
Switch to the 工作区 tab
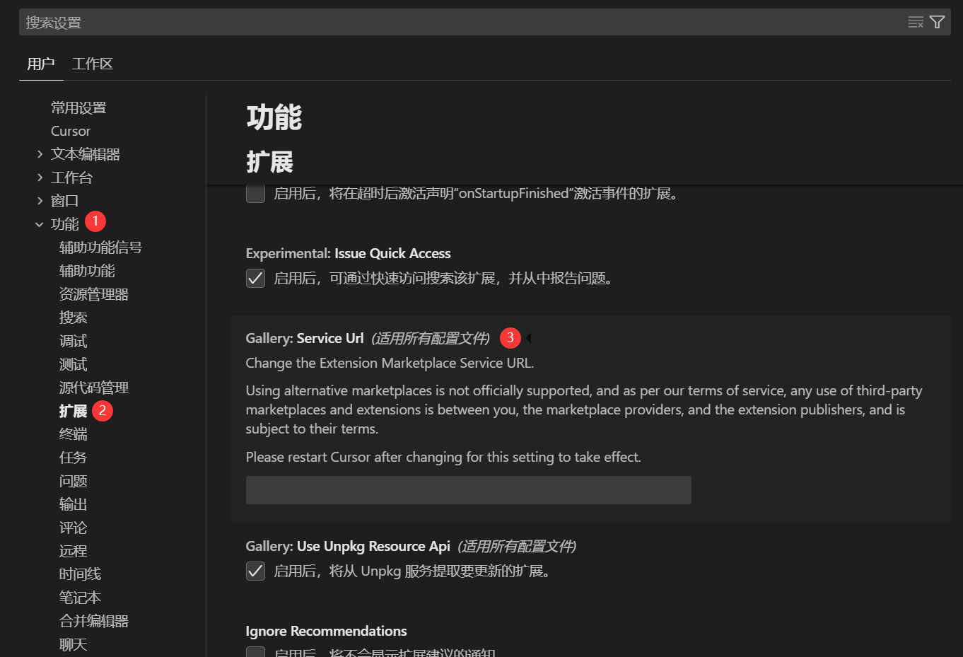(92, 64)
